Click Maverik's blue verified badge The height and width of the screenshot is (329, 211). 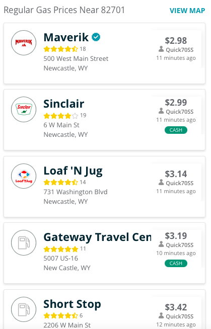96,37
